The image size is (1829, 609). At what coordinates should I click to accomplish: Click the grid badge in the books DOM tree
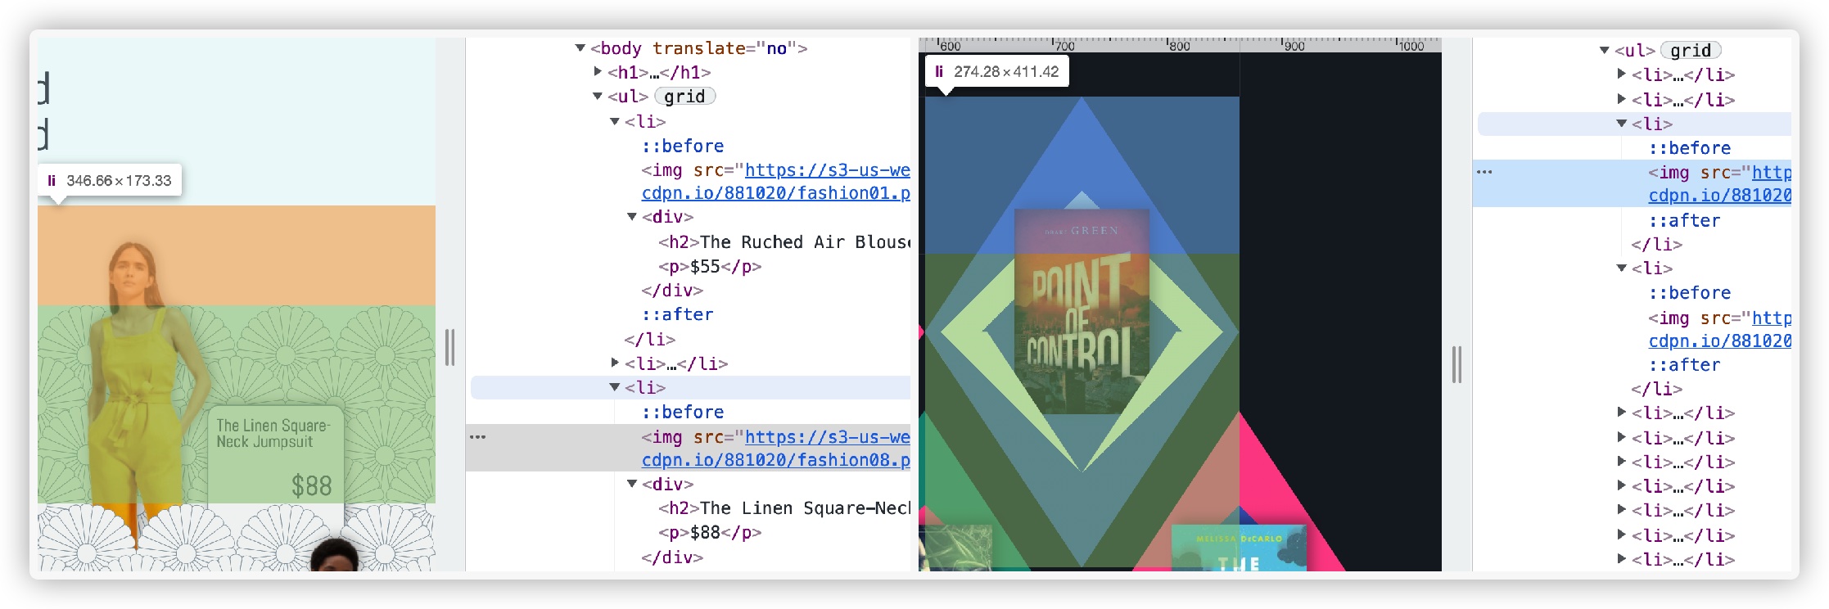coord(1691,51)
